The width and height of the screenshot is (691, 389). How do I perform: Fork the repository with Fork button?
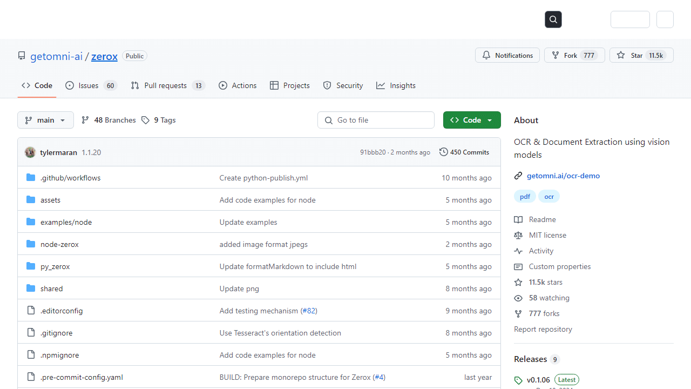click(x=574, y=55)
